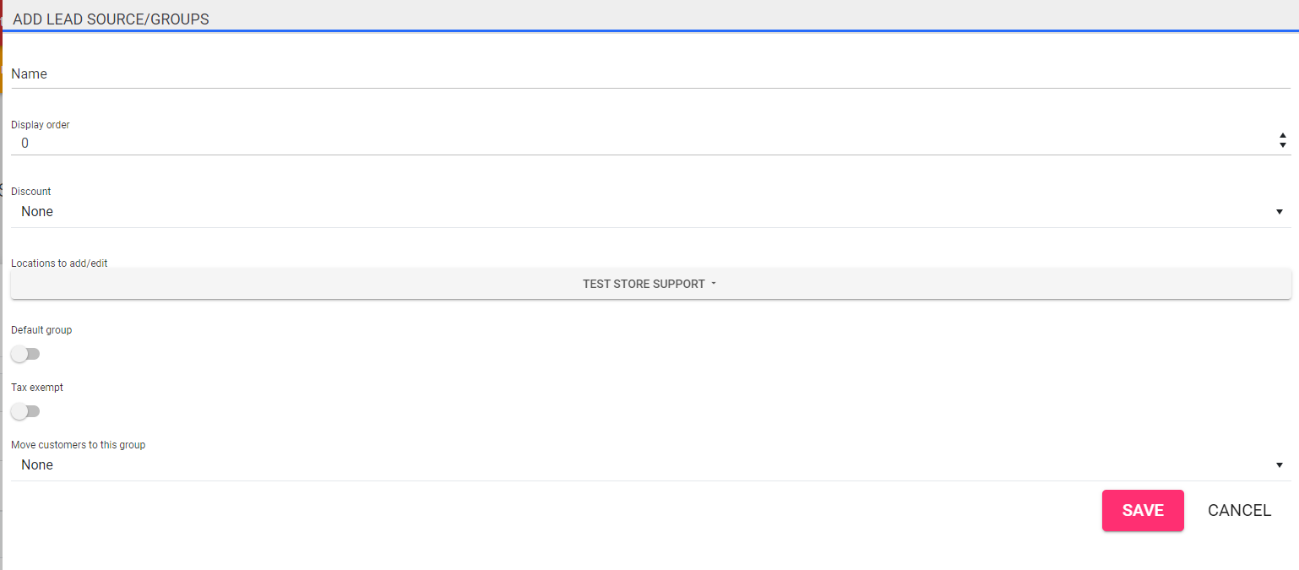Click the Display order number field
The image size is (1299, 570).
pyautogui.click(x=642, y=144)
